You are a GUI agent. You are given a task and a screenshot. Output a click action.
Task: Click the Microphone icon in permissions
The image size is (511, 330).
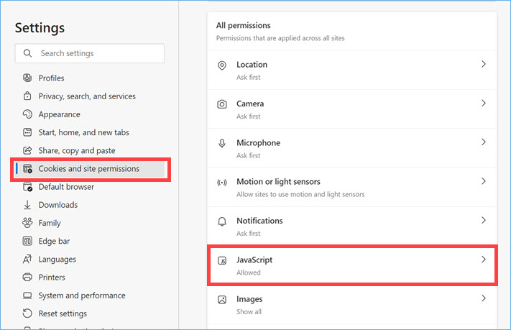pos(222,143)
